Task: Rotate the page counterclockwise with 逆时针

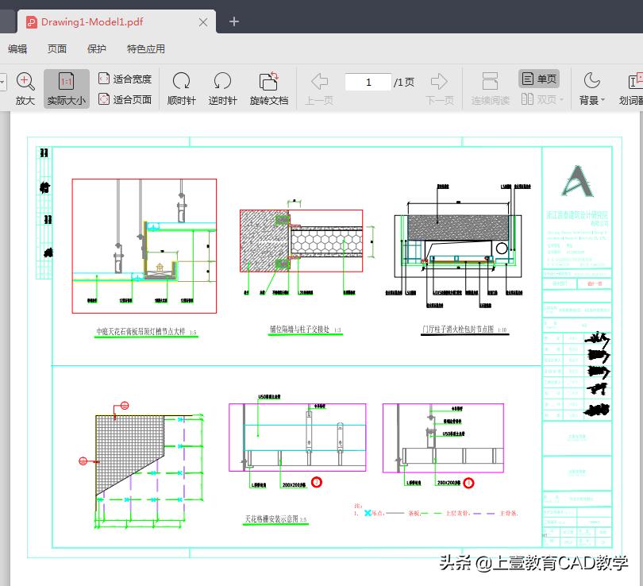Action: [222, 81]
